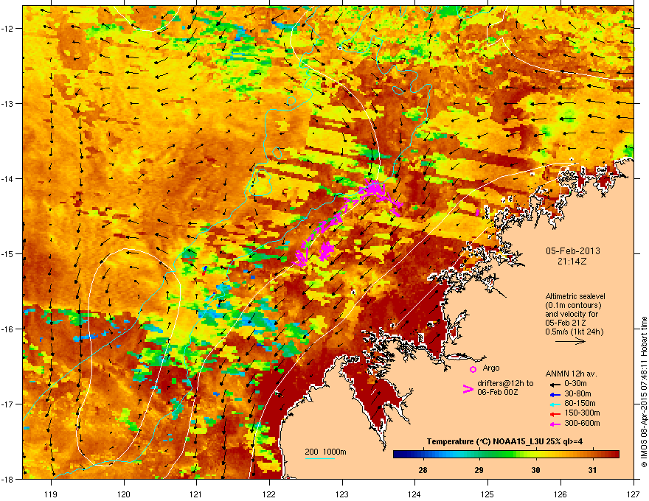Click the drifters@12h to 06-Feb 00Z label

[505, 388]
